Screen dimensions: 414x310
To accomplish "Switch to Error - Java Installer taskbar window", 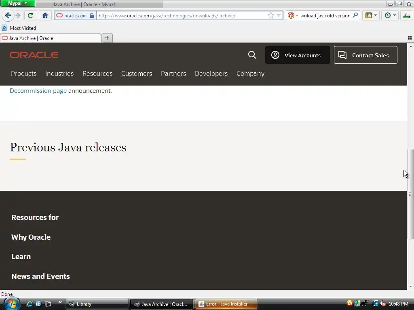I will point(226,304).
